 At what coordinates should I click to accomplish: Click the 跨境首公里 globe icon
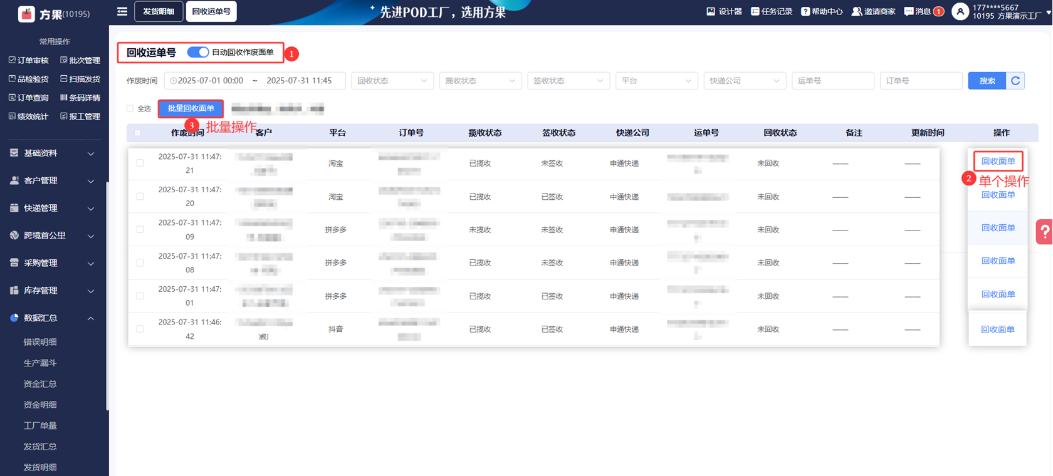click(14, 235)
